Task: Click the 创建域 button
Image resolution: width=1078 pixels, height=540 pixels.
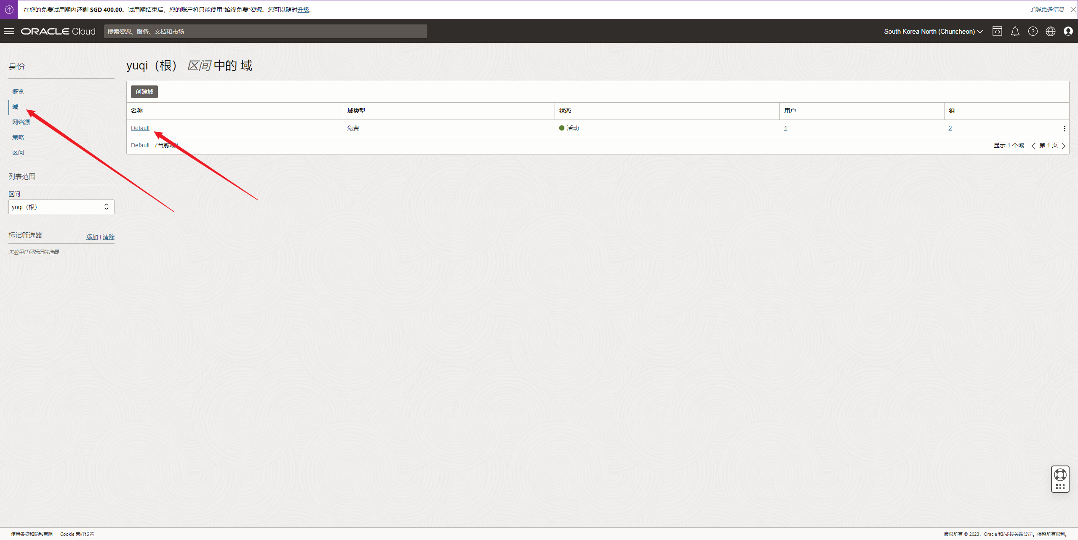Action: tap(144, 92)
